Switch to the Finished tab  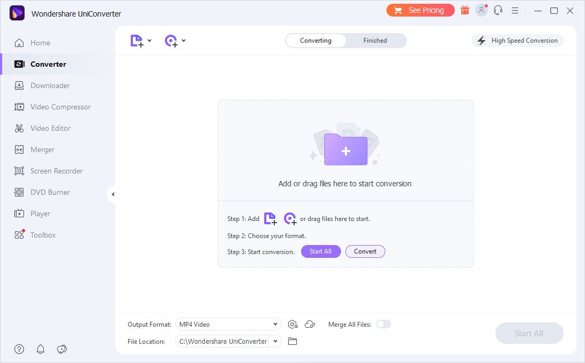click(x=375, y=41)
